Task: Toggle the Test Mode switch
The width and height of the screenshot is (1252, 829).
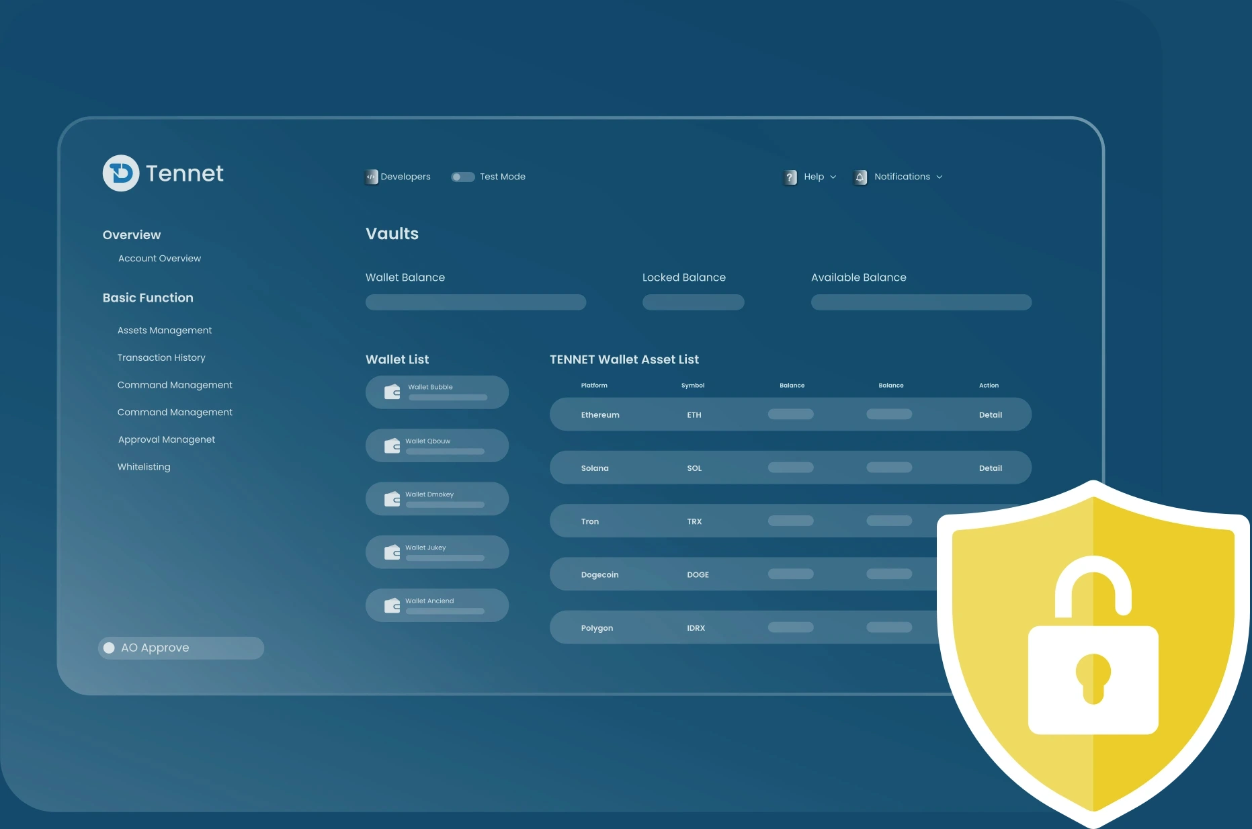Action: pyautogui.click(x=462, y=177)
